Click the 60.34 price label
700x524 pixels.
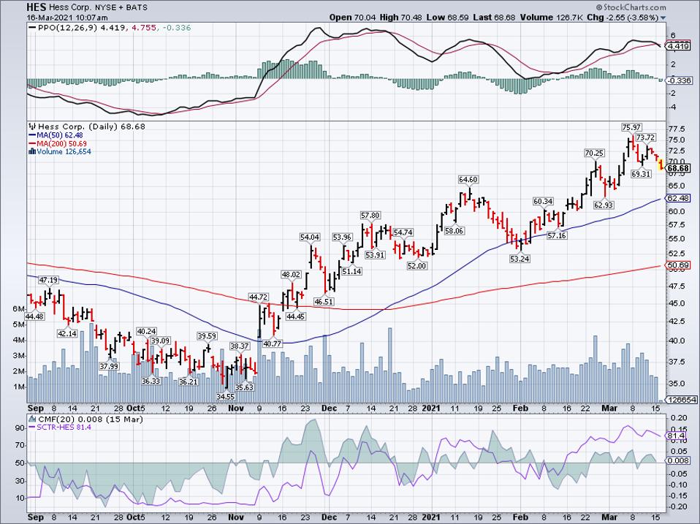[x=543, y=202]
